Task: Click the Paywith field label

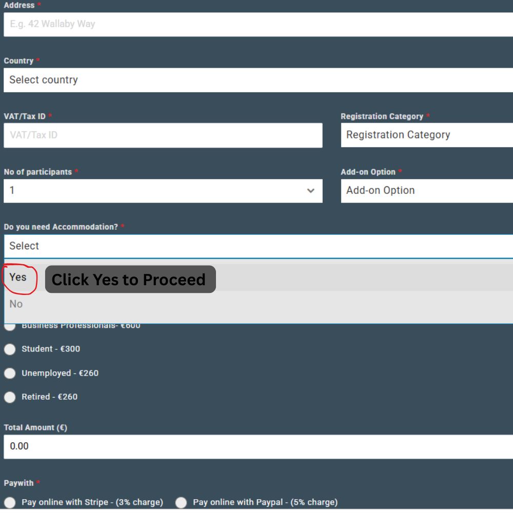Action: [18, 483]
